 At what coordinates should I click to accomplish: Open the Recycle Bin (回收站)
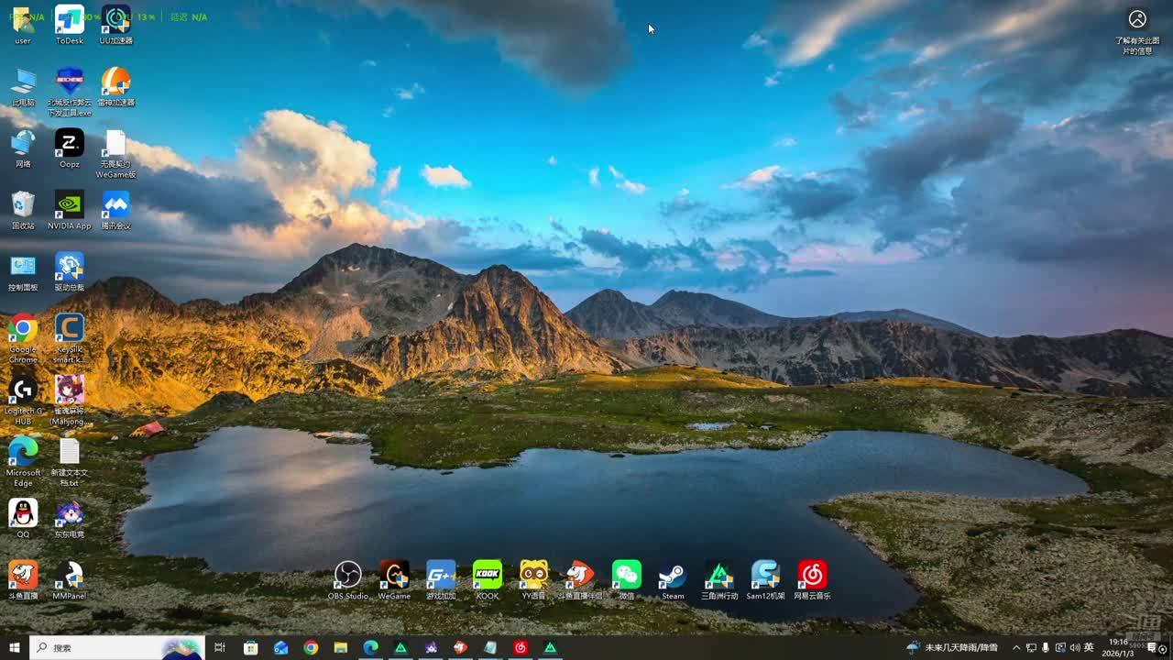click(23, 204)
